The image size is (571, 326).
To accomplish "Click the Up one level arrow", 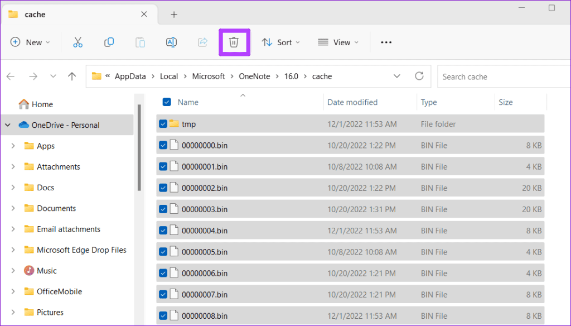I will tap(71, 76).
